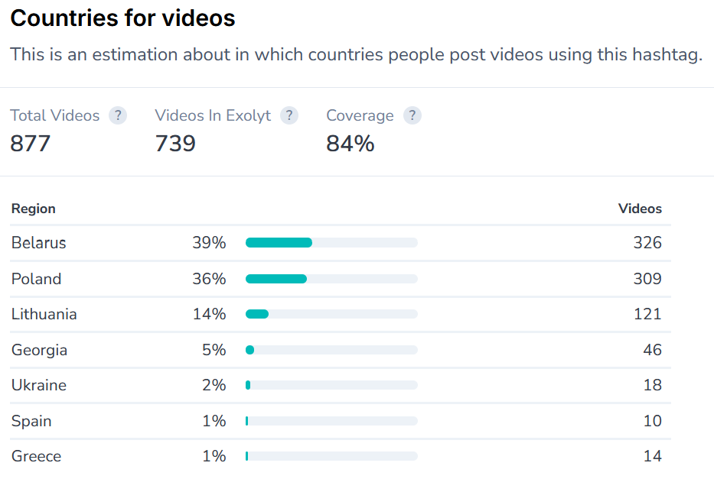Screen dimensions: 714x479
Task: Click the Ukraine progress bar
Action: pyautogui.click(x=331, y=385)
